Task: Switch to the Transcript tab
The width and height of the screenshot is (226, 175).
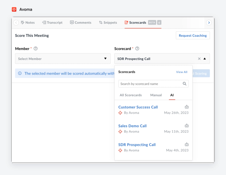Action: pos(52,23)
